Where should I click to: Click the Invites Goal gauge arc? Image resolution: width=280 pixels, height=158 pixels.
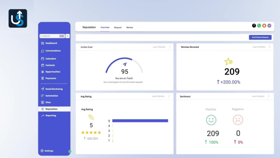(124, 65)
